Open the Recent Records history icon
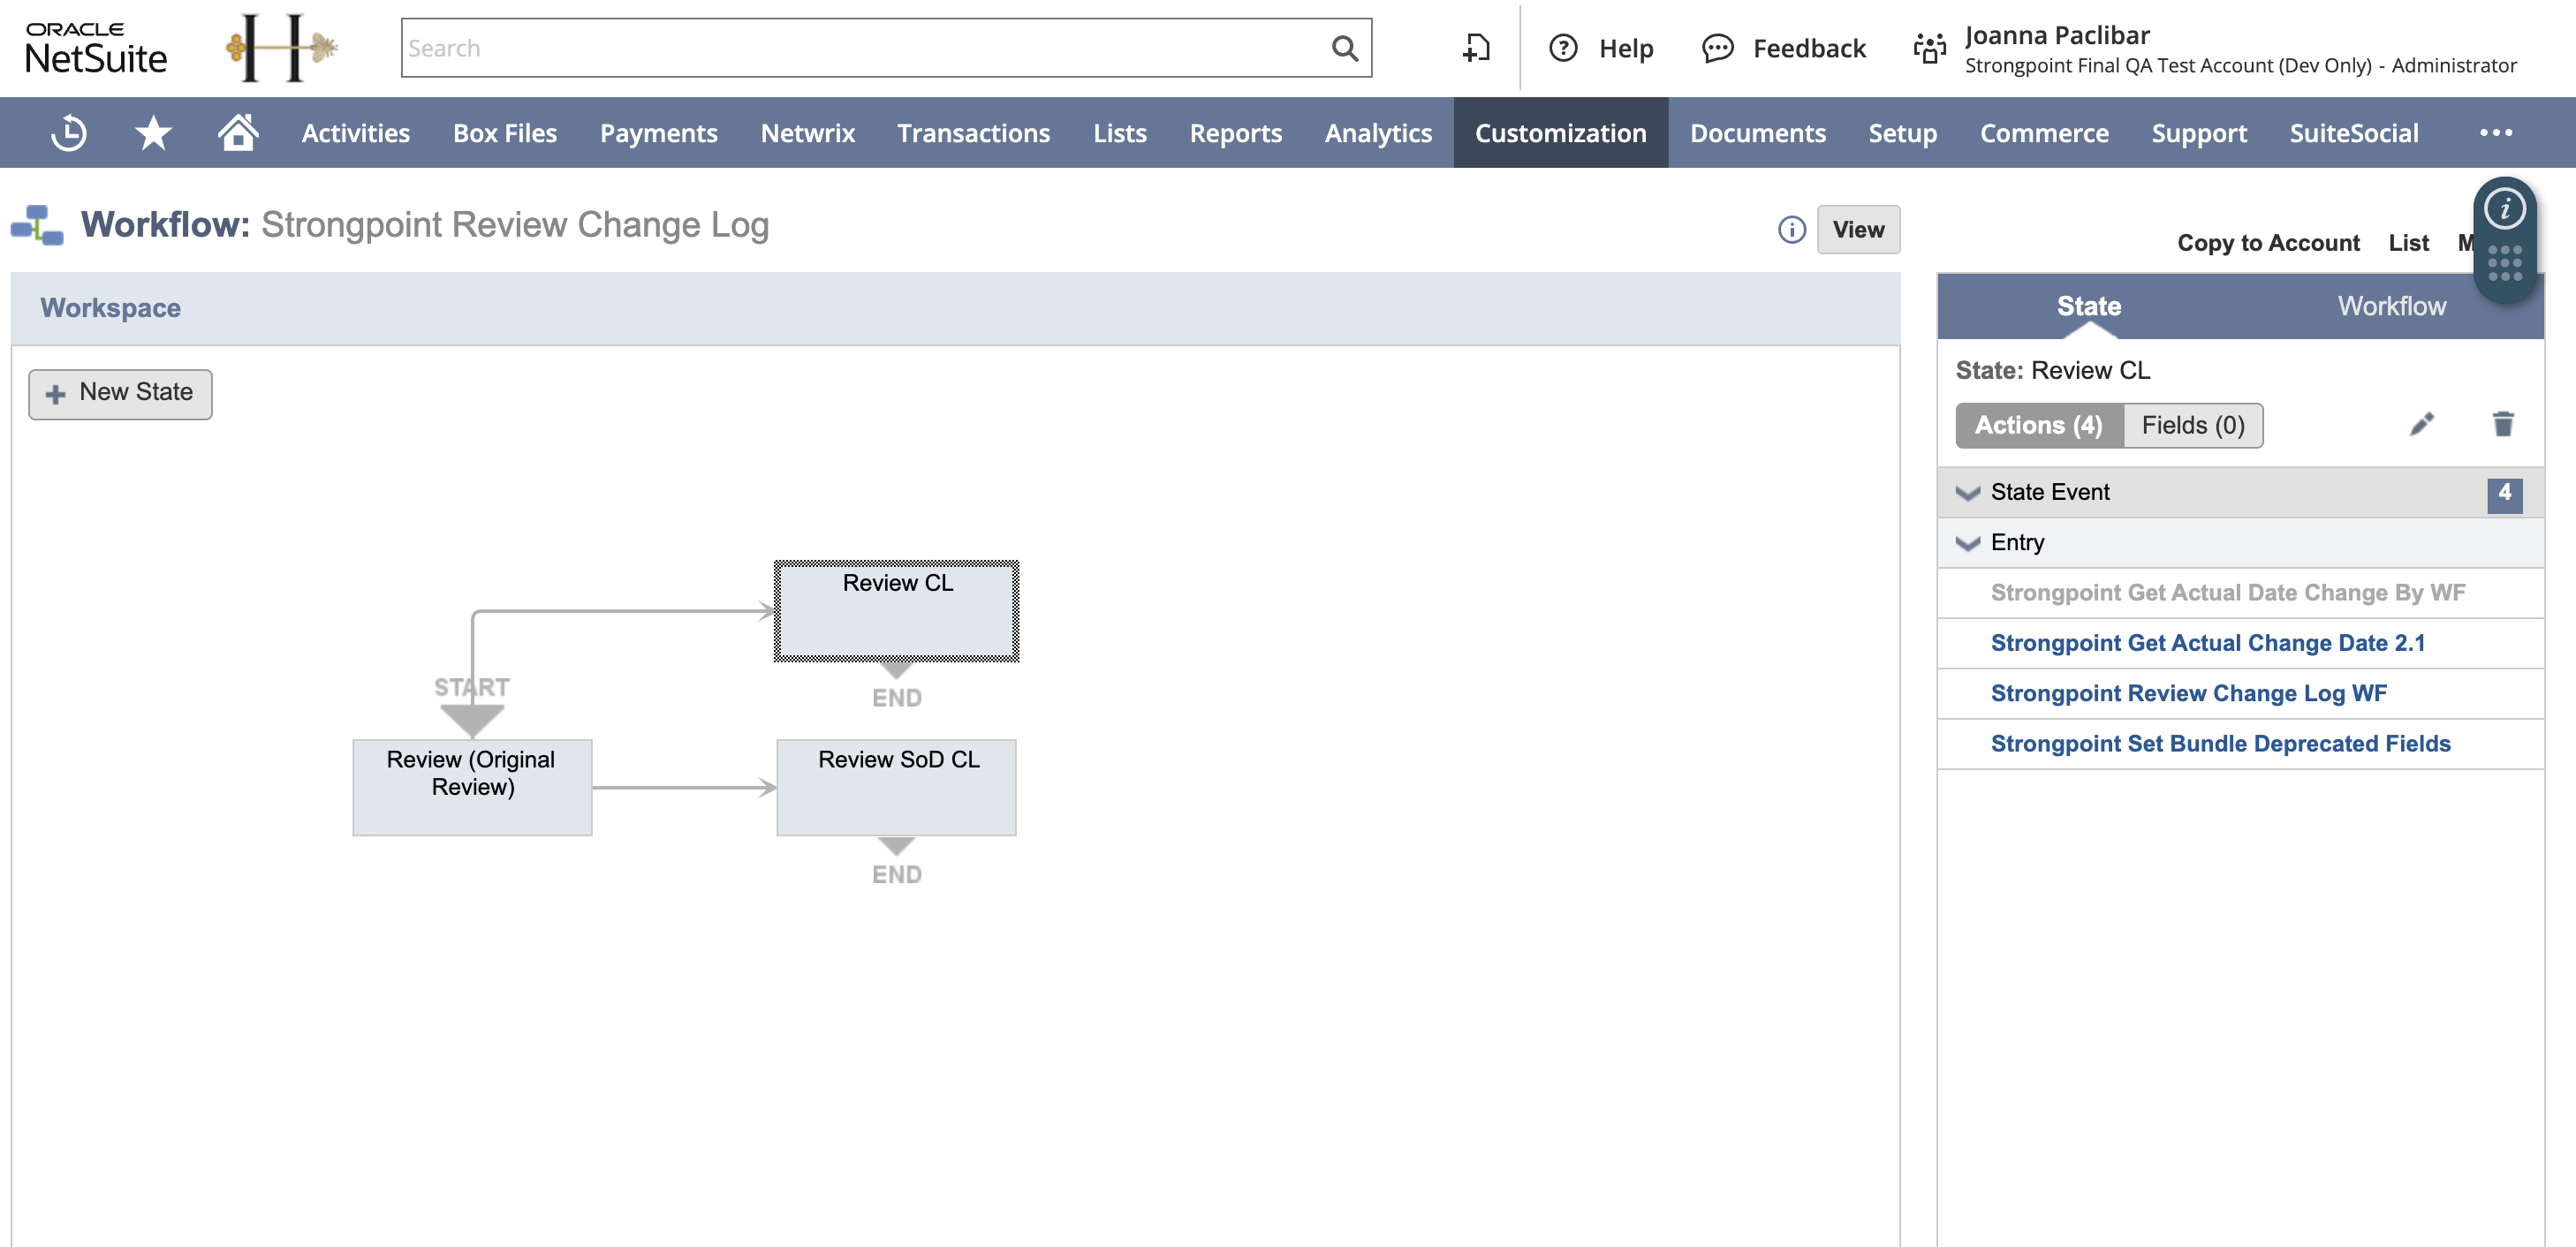 click(x=69, y=133)
